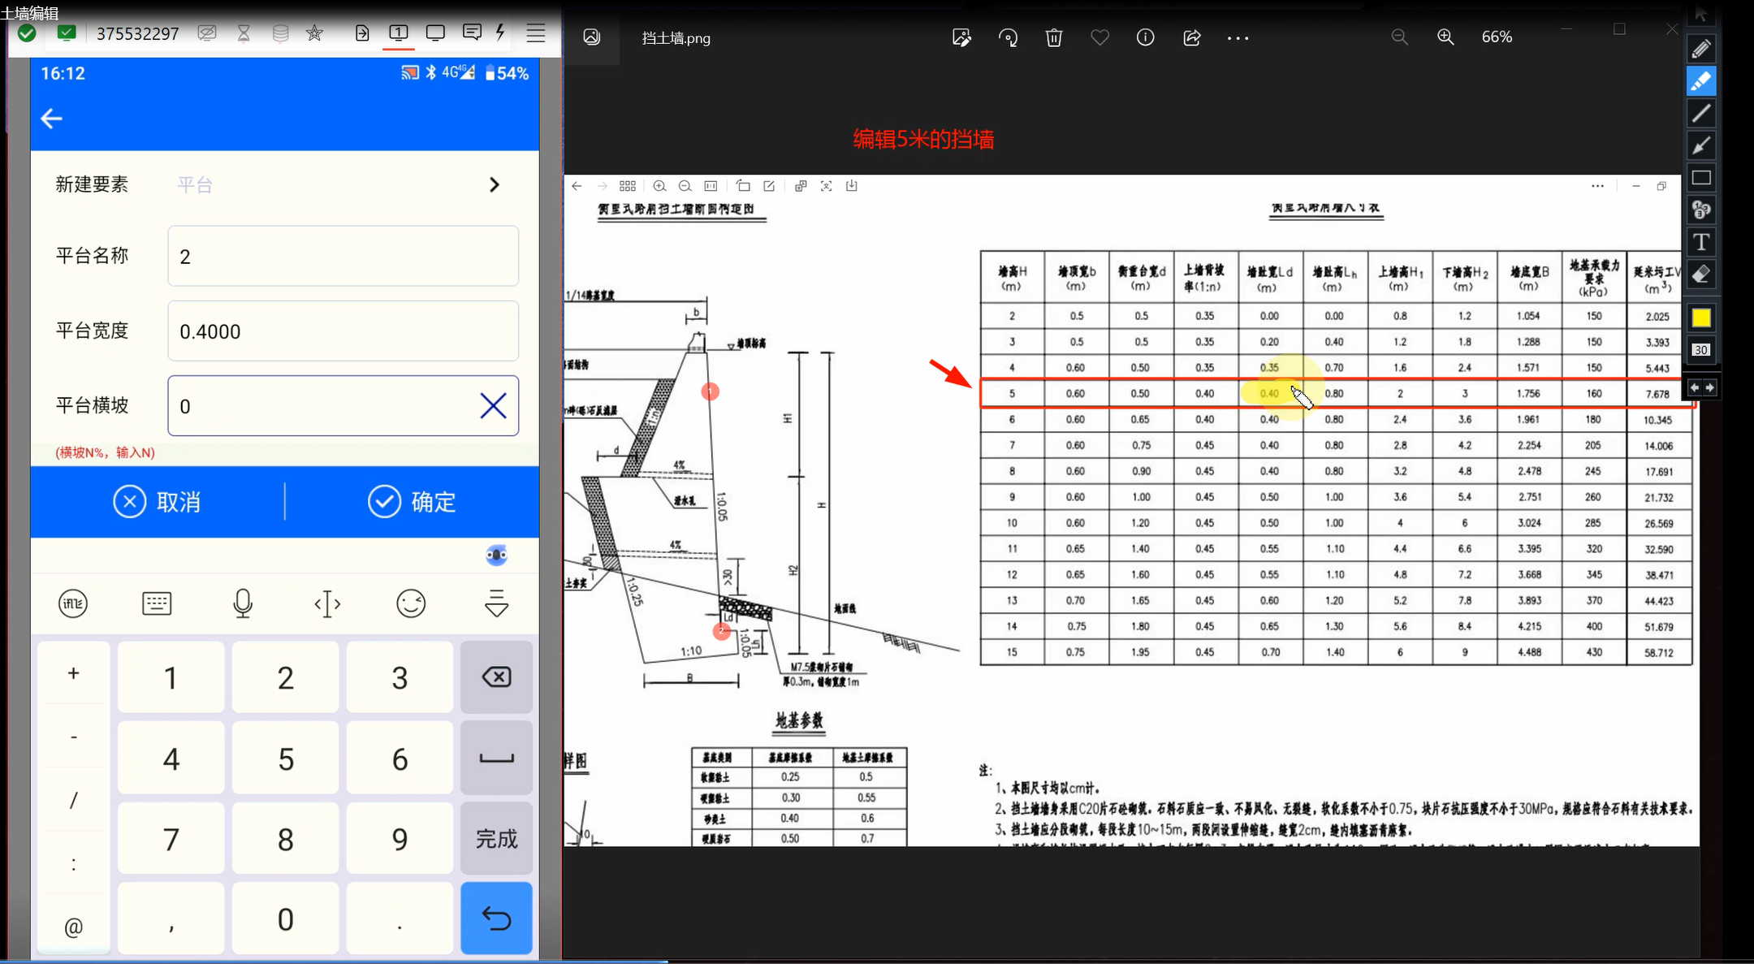Screen dimensions: 1754x964
Task: Select the numbered step marker tool
Action: (1701, 210)
